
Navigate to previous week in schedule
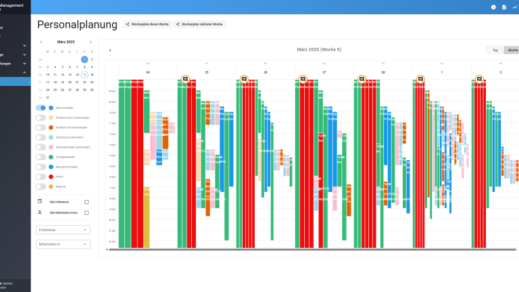(110, 50)
